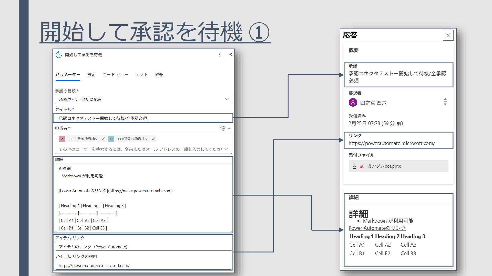Click the assignee settings gear icon

click(x=223, y=128)
